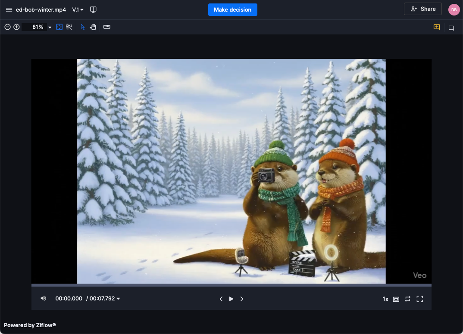Expand the zoom percentage dropdown
Screen dimensions: 463x334
pos(50,27)
